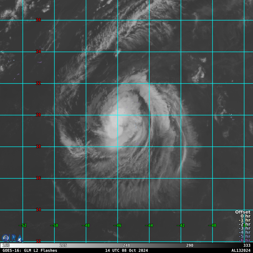The image size is (253, 253).
Task: Click the -46 longitude label
Action: pyautogui.click(x=117, y=225)
